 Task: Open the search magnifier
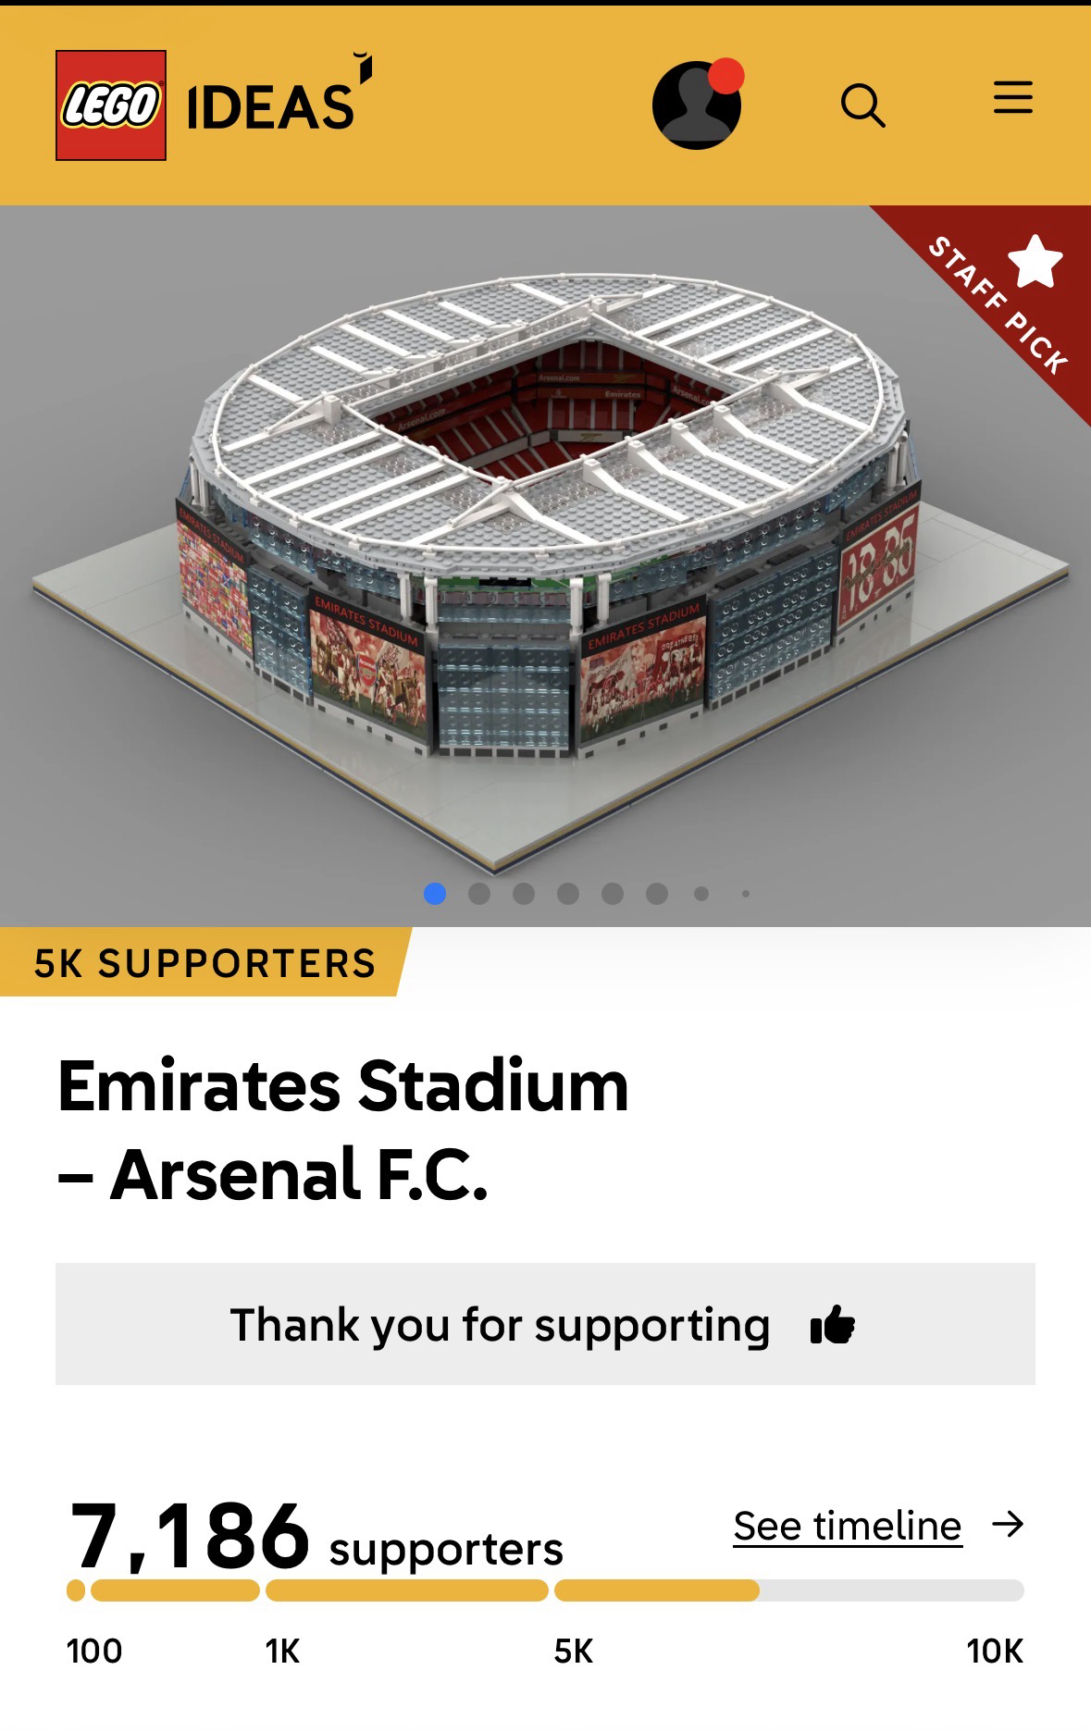862,105
